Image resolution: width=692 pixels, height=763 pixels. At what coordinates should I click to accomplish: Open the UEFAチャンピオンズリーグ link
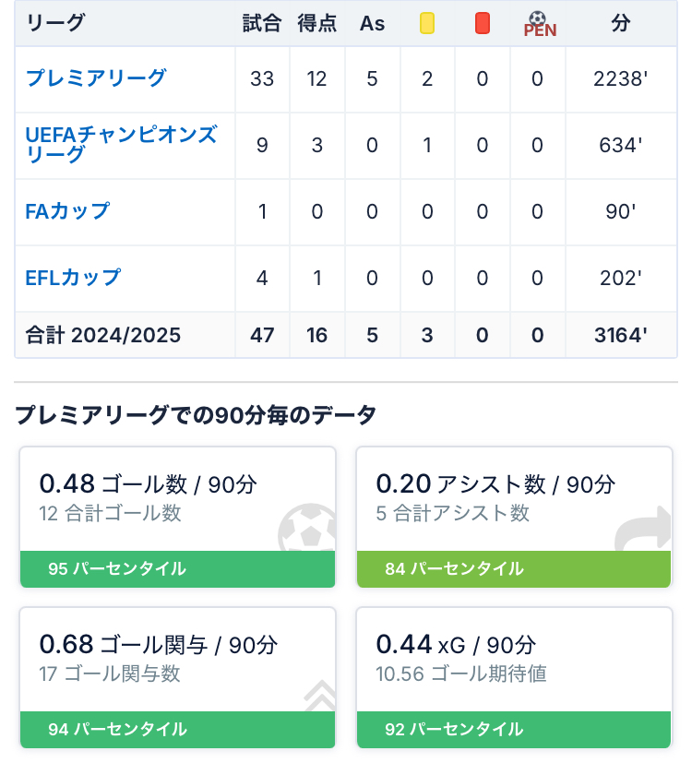121,145
